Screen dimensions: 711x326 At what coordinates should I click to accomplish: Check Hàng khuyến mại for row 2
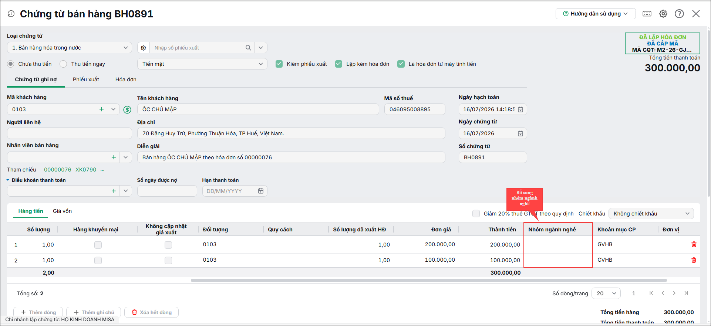[x=98, y=260]
